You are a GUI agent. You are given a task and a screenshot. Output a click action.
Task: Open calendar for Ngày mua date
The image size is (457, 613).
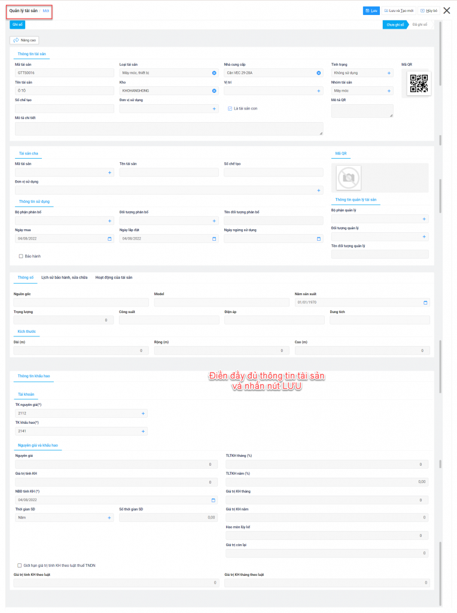[109, 239]
